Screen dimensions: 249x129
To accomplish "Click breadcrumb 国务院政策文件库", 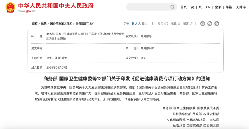I will pyautogui.click(x=61, y=24).
